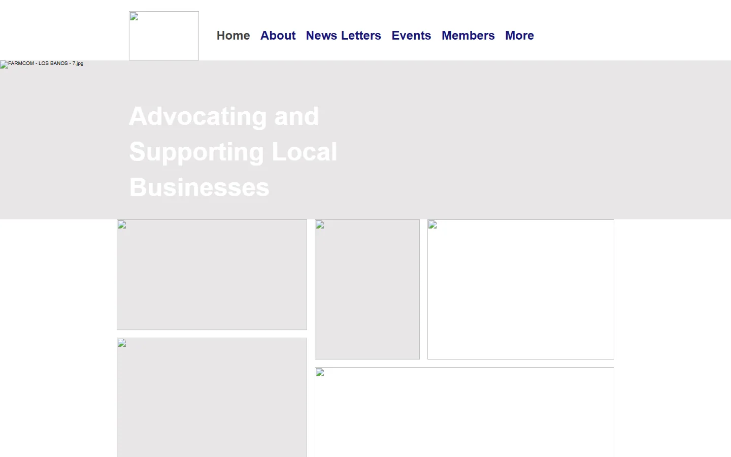Click the site logo image in the header
This screenshot has width=731, height=457.
(164, 36)
